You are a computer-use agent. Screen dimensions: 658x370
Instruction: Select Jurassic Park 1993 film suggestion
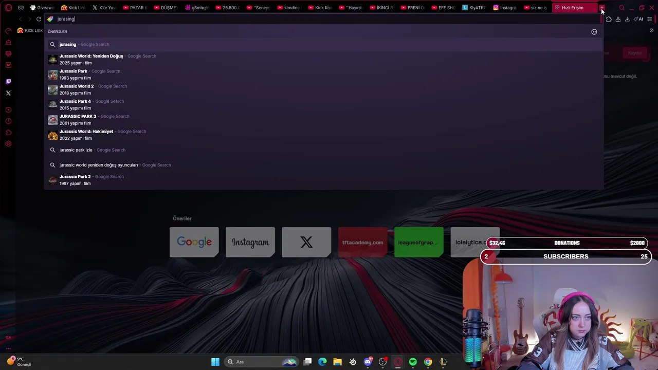324,75
